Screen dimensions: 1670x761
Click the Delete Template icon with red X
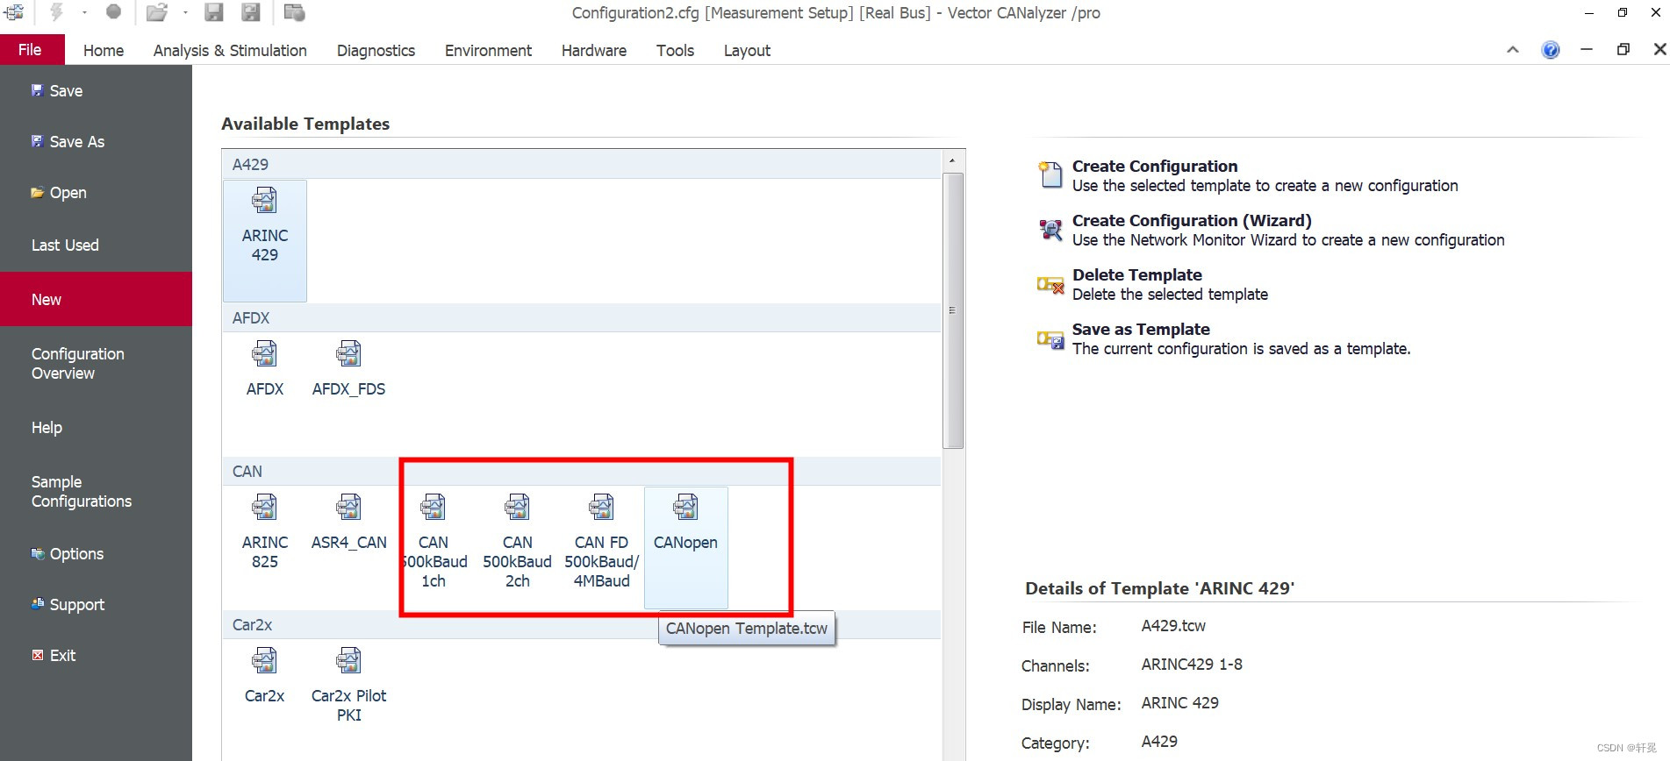(x=1050, y=285)
